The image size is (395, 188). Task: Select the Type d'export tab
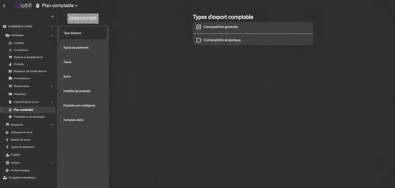click(83, 33)
